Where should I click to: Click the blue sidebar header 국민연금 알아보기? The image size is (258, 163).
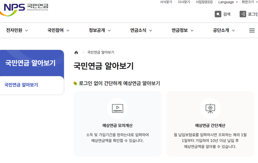pos(30,63)
